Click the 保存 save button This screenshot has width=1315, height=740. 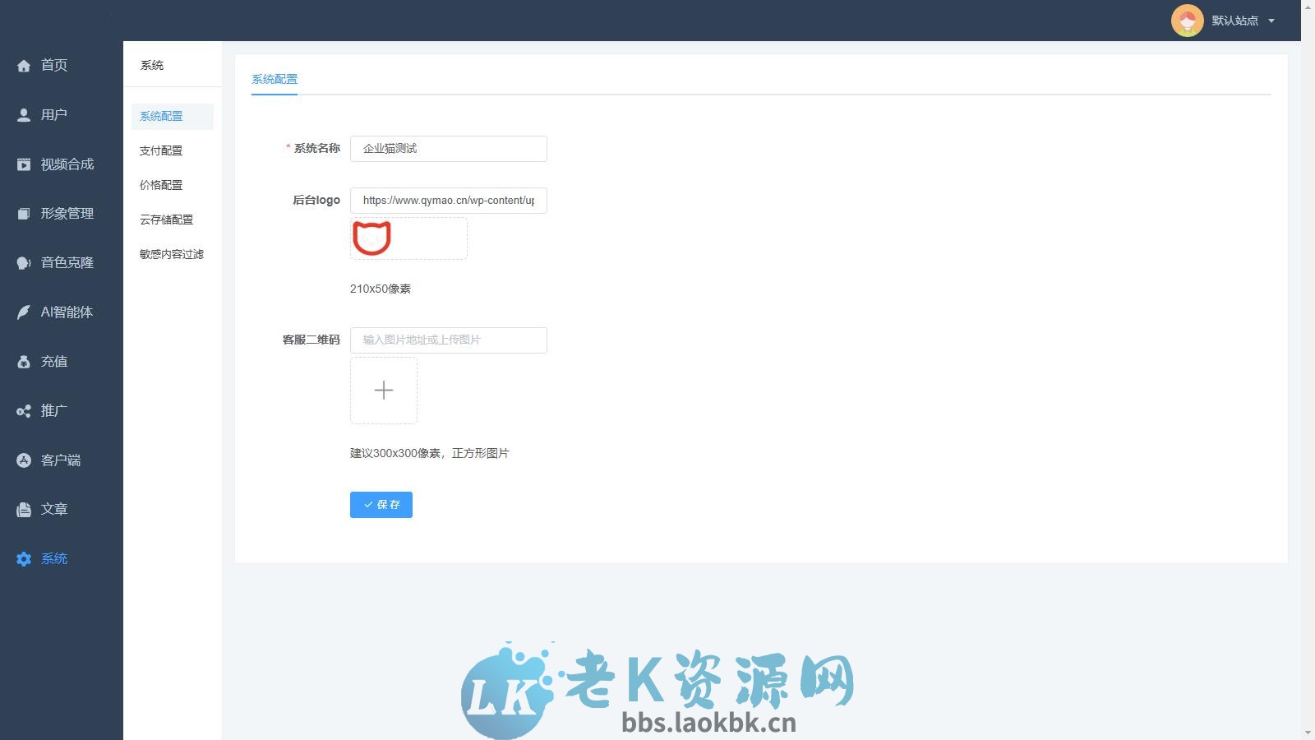(381, 505)
